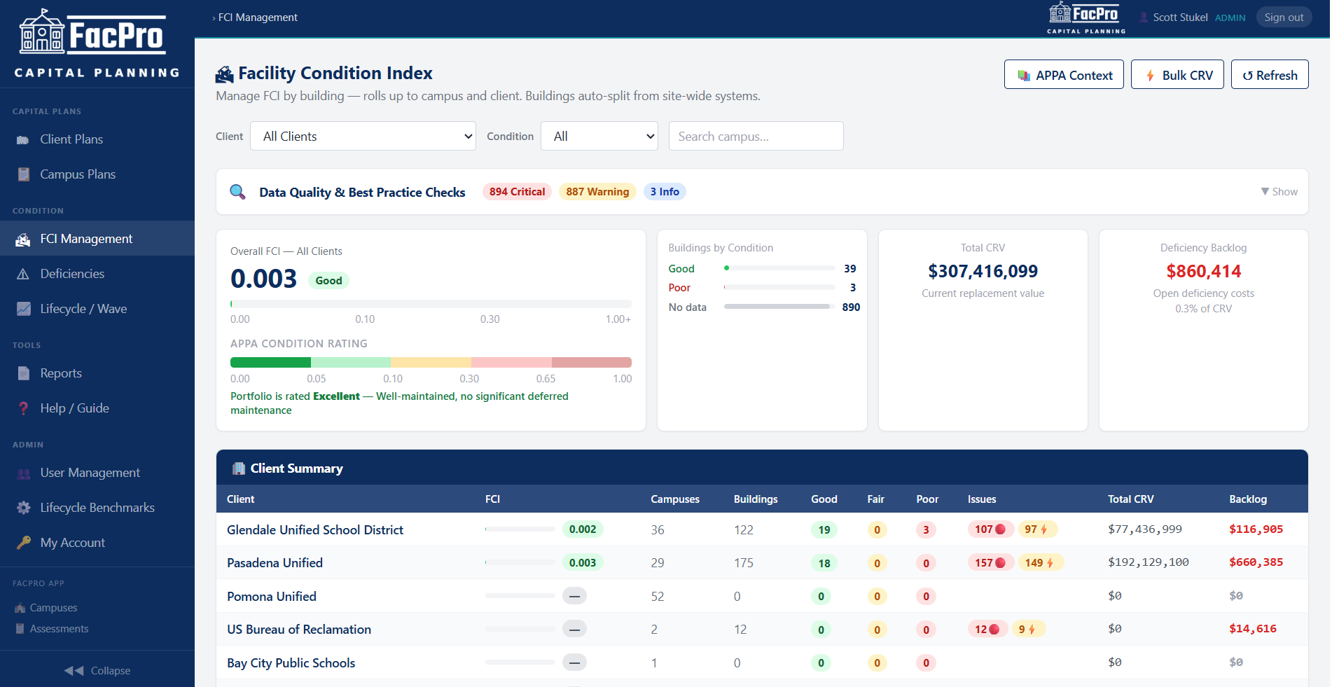This screenshot has height=687, width=1332.
Task: Open the Pasadena Unified client link
Action: [x=275, y=563]
